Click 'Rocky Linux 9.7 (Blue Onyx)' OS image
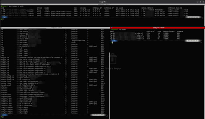The image size is (205, 119). pyautogui.click(x=127, y=10)
